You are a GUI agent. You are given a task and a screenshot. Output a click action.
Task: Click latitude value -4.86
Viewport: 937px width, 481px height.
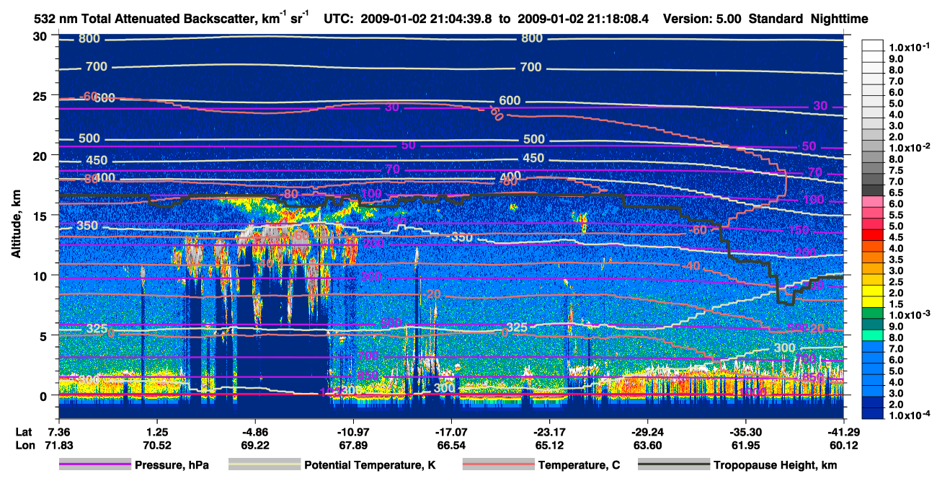tap(254, 432)
